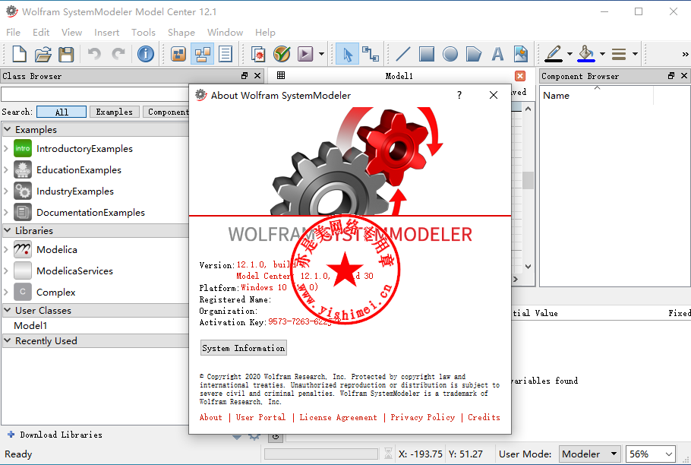691x465 pixels.
Task: Select the Polygon shape tool
Action: pyautogui.click(x=474, y=54)
